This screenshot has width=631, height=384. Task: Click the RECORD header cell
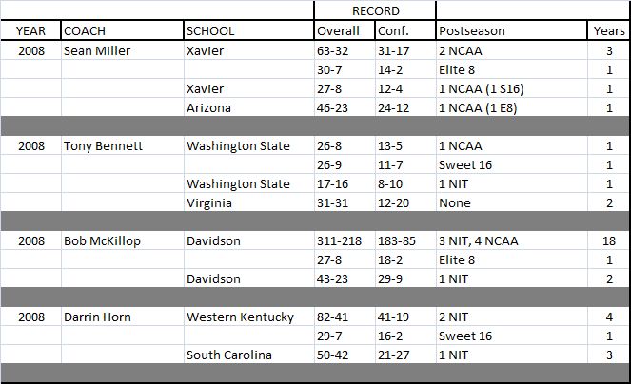click(x=375, y=10)
